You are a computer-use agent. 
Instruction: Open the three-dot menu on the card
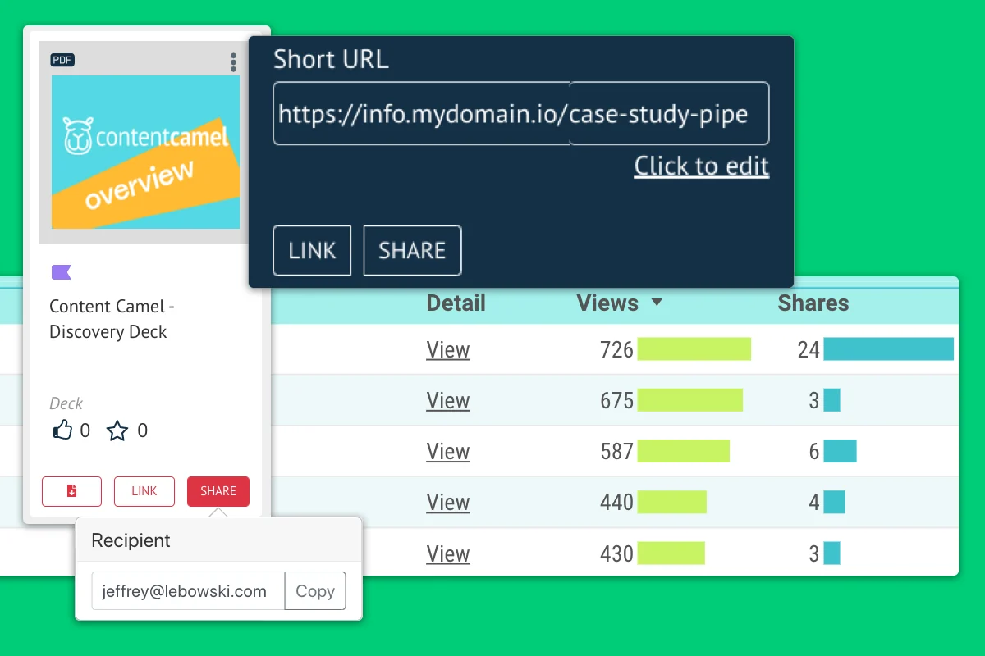point(233,62)
